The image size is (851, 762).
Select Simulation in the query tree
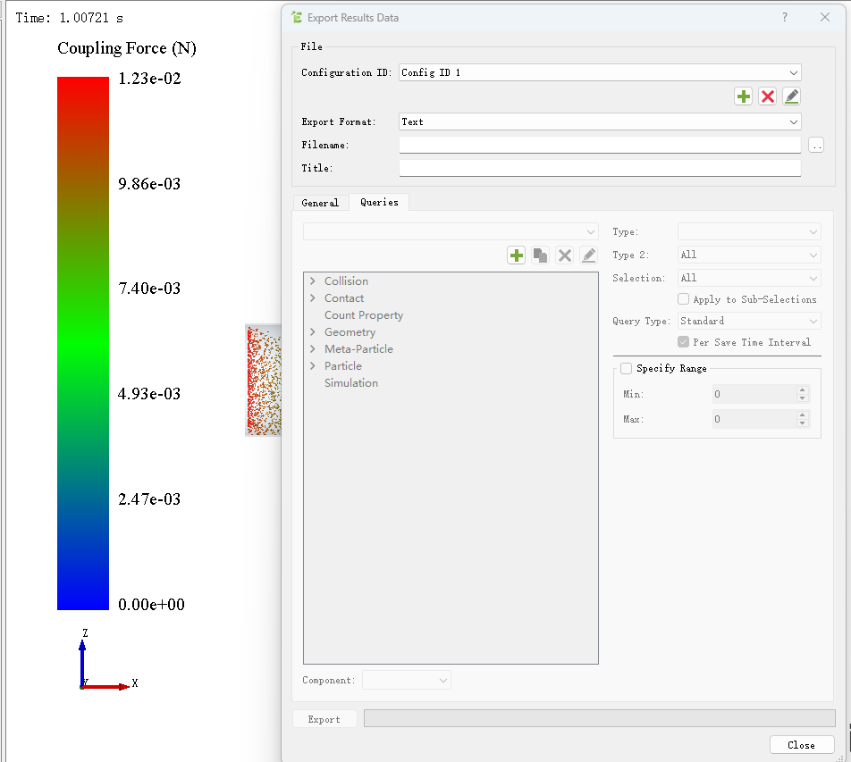351,383
